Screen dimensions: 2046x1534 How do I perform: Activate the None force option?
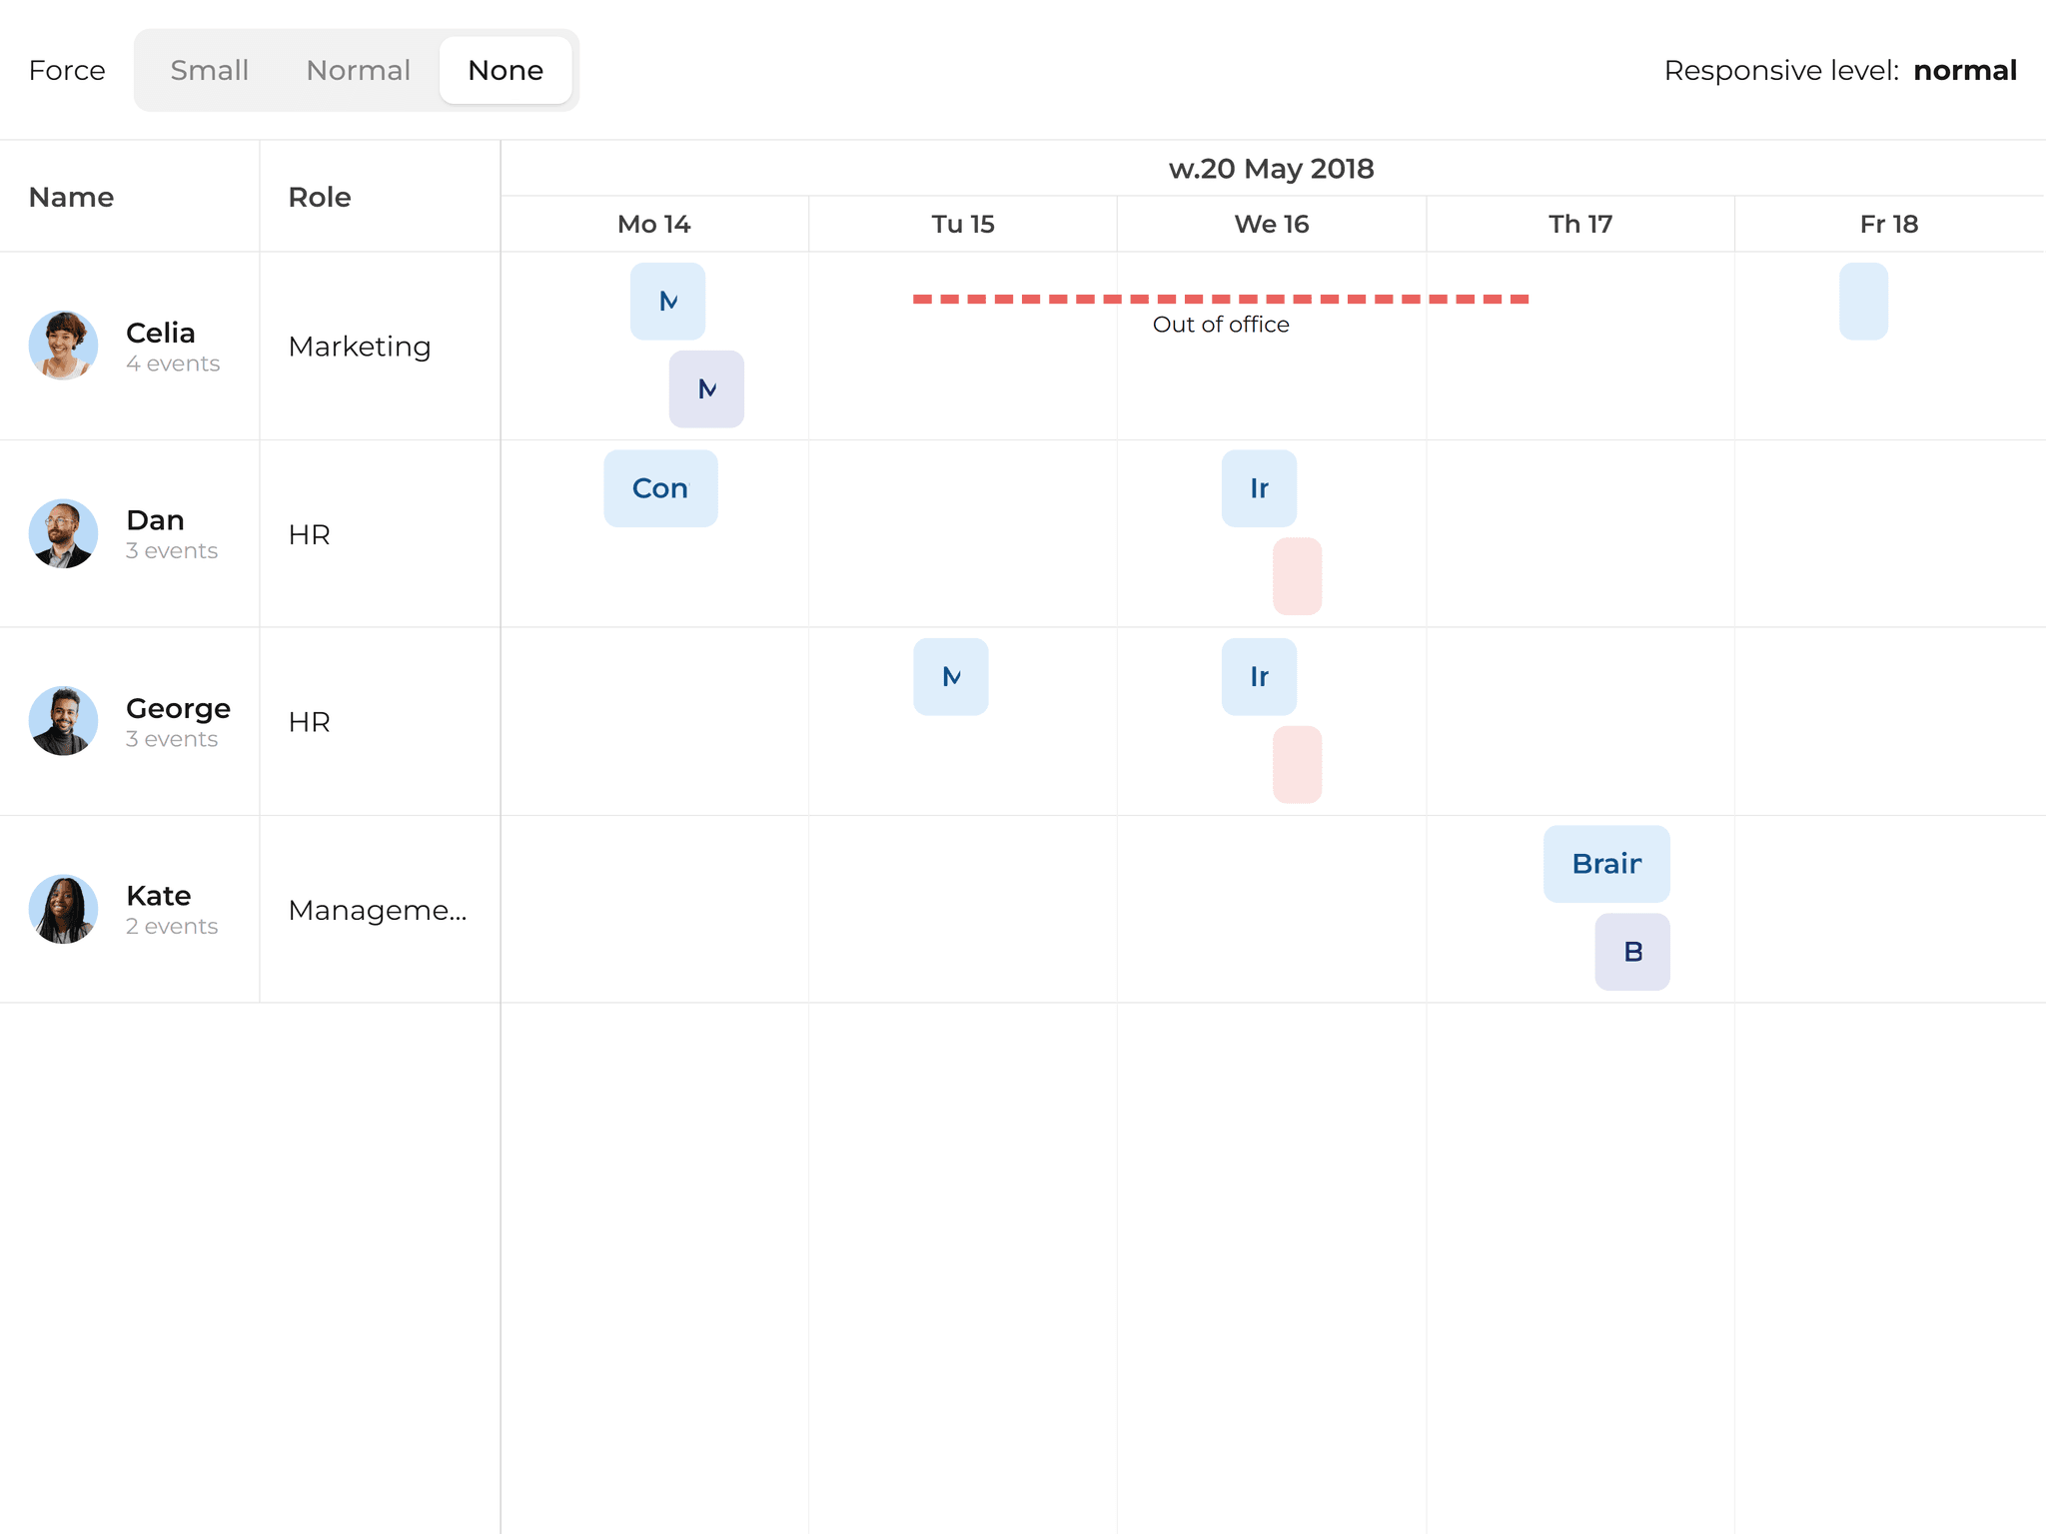pyautogui.click(x=506, y=70)
